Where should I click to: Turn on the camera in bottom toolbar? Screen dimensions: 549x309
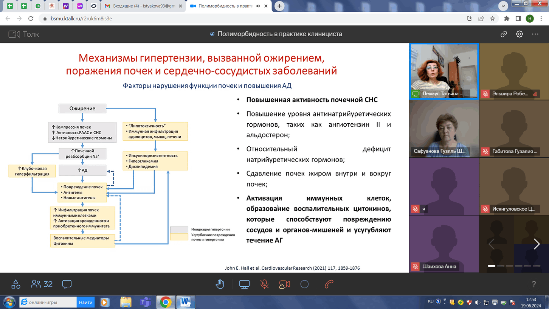(284, 284)
